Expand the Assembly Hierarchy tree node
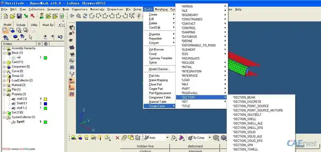The width and height of the screenshot is (321, 152). coord(4,48)
